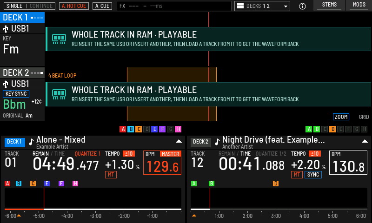The height and width of the screenshot is (223, 372).
Task: Select hot cue E in Deck 1 waveform row
Action: (154, 129)
